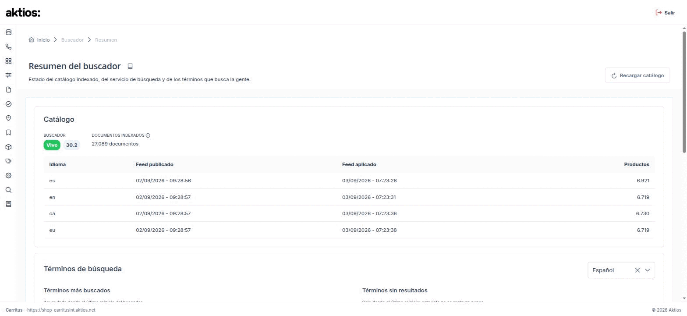Viewport: 687px width, 316px height.
Task: Click the Recargar catálogo button
Action: point(637,75)
